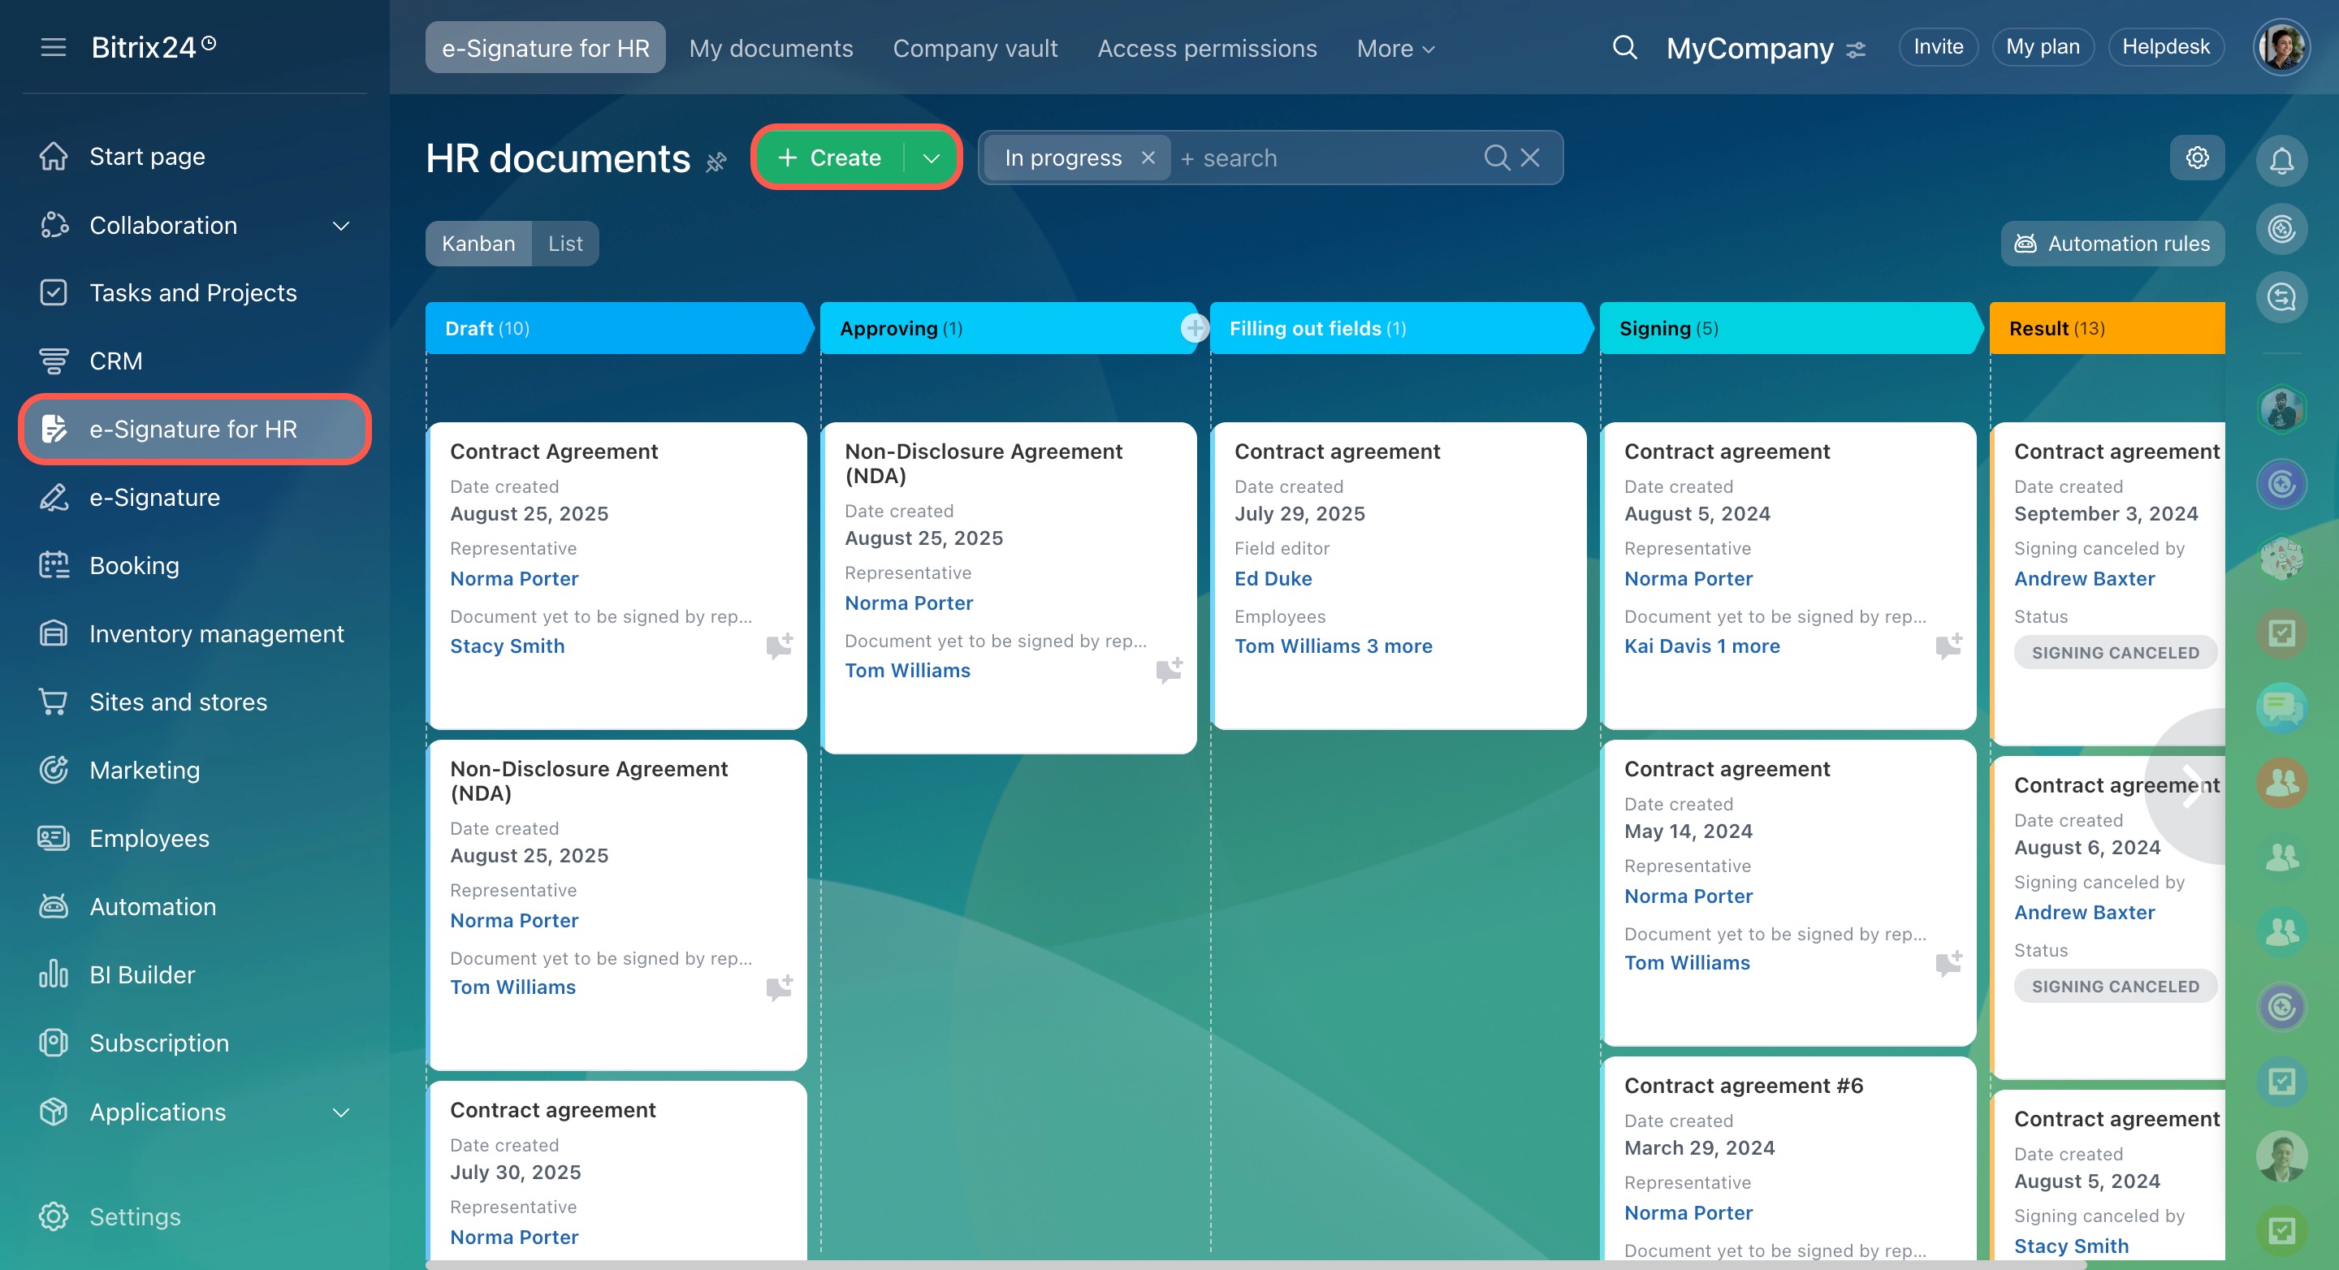Click the Automation robot icon in sidebar

[x=54, y=906]
